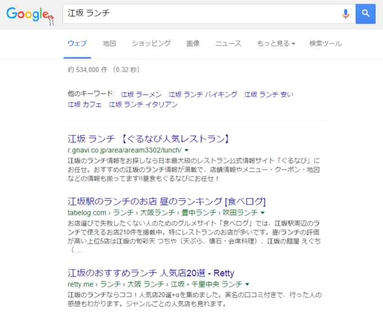Viewport: 383px width, 314px height.
Task: Expand the arrow next to the r.gnavi.co.jp URL
Action: coord(186,150)
